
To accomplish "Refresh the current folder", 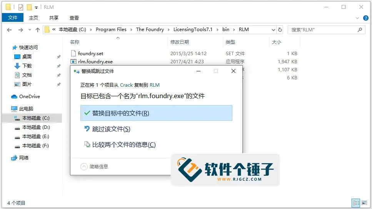I will pyautogui.click(x=280, y=30).
